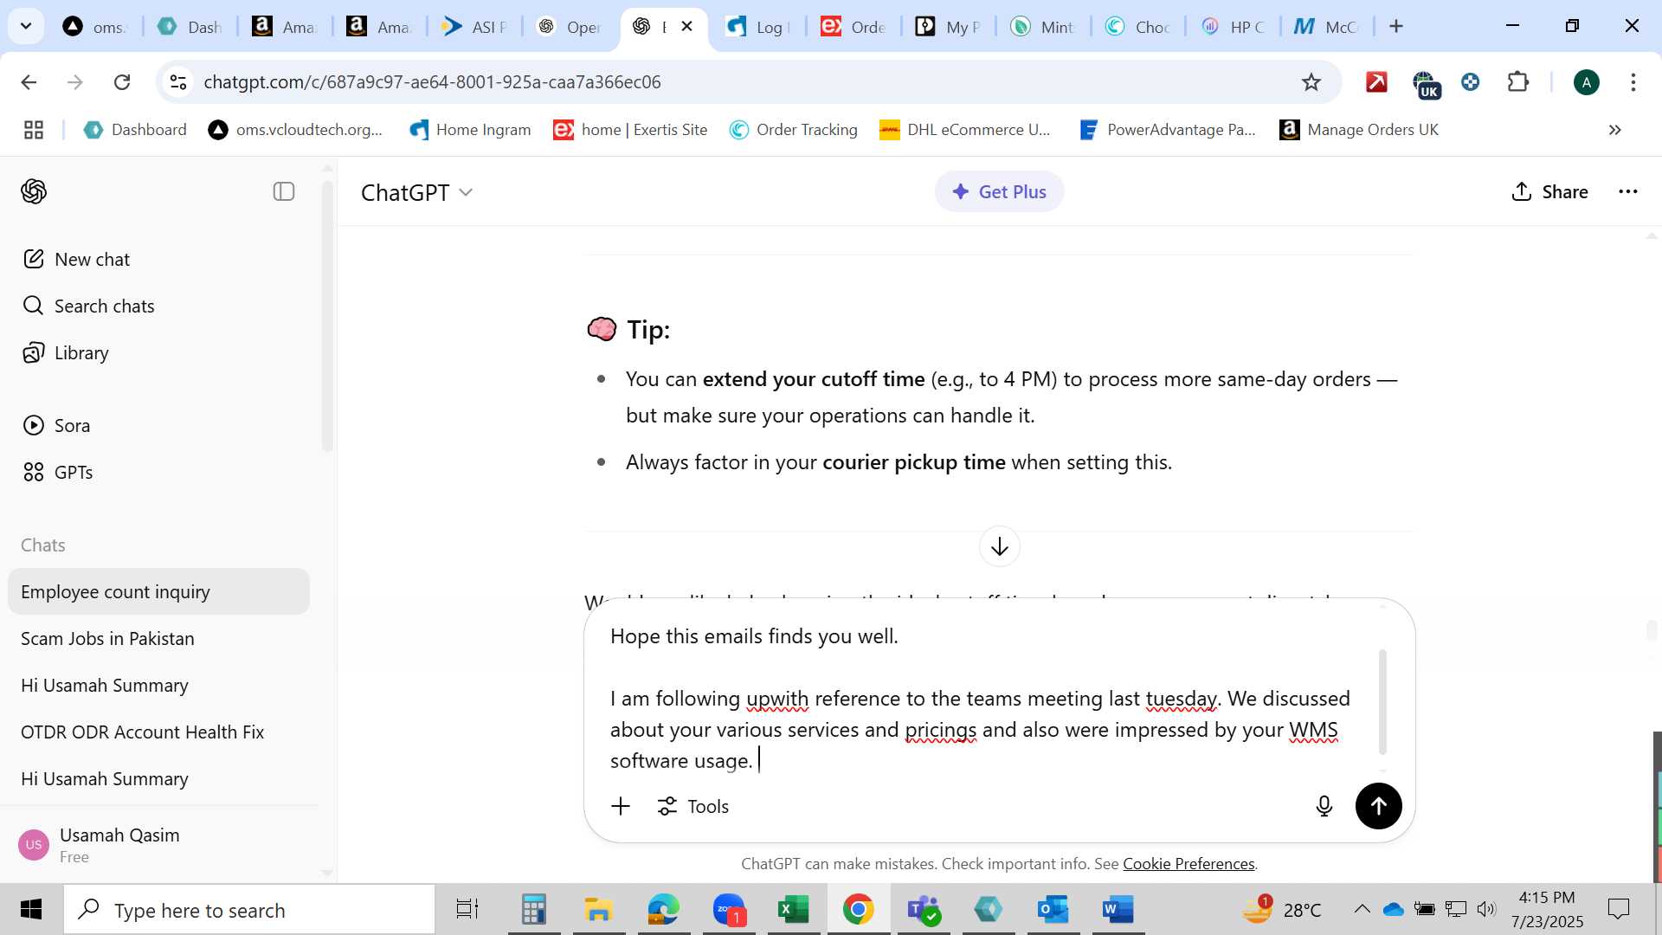Open the Scam Jobs in Pakistan chat

pos(158,638)
